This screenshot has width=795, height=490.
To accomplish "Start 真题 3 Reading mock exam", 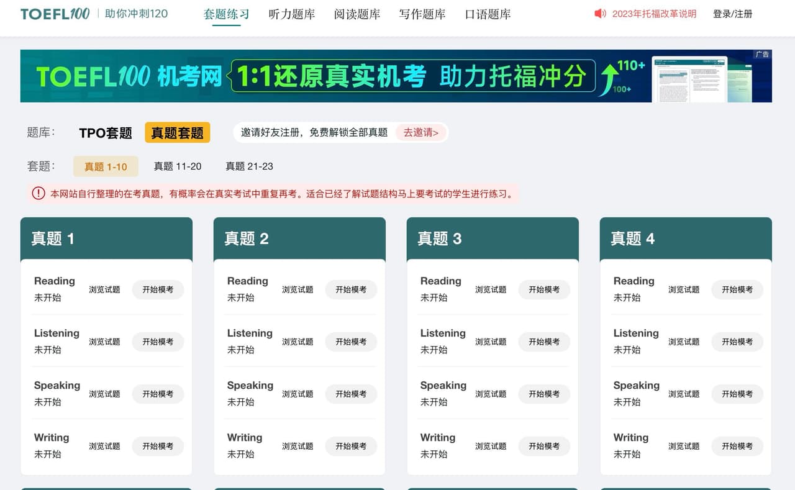I will click(x=544, y=289).
